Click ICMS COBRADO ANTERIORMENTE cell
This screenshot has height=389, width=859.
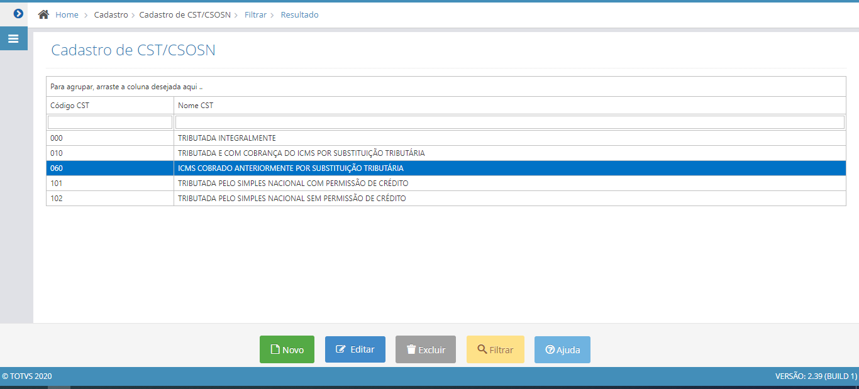point(510,168)
